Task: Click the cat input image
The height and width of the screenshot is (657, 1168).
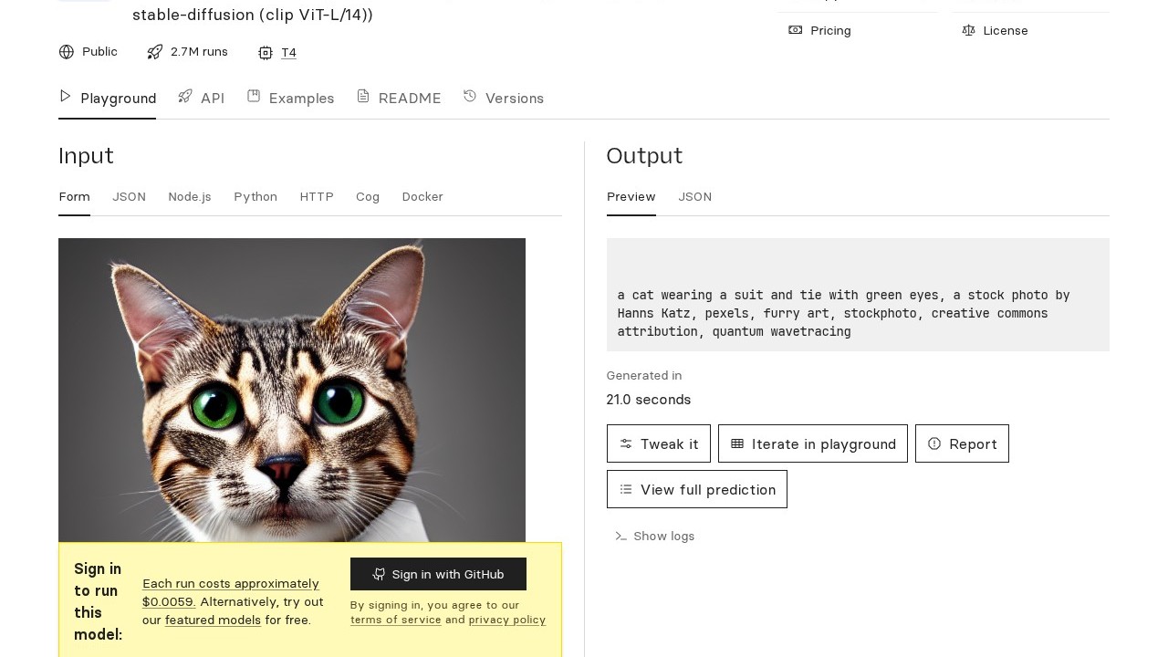Action: pyautogui.click(x=292, y=383)
